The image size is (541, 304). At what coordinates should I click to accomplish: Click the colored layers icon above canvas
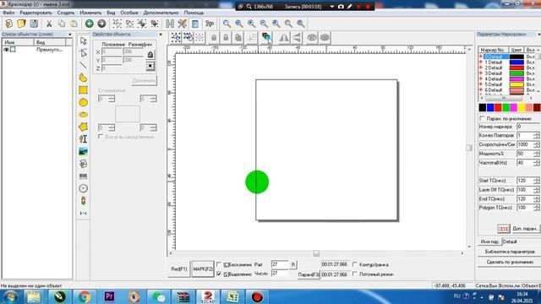(x=266, y=37)
